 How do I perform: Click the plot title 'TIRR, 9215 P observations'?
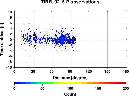click(70, 2)
